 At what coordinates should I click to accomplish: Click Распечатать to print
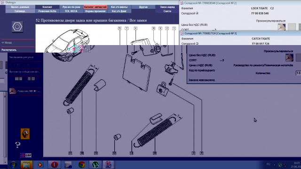[x=9, y=50]
